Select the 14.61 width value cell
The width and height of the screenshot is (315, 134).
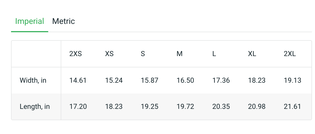point(78,80)
